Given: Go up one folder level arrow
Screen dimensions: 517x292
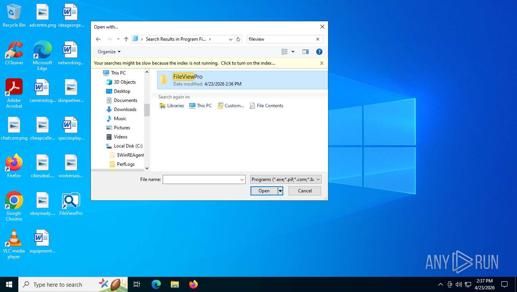Looking at the screenshot, I should pyautogui.click(x=126, y=39).
